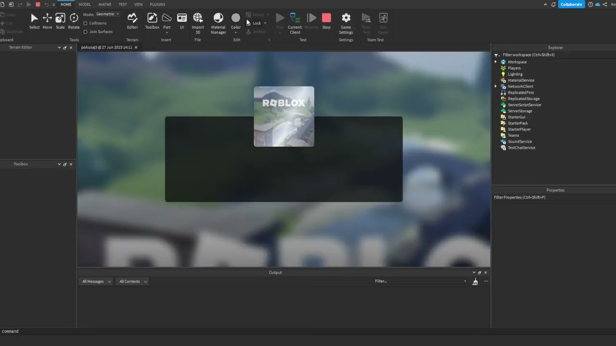Close the pokusaj3 document tab
This screenshot has width=616, height=346.
[x=136, y=48]
